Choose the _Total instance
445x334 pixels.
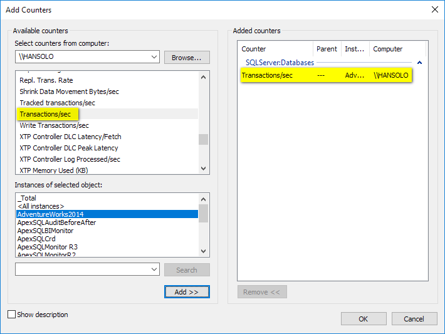tap(27, 198)
